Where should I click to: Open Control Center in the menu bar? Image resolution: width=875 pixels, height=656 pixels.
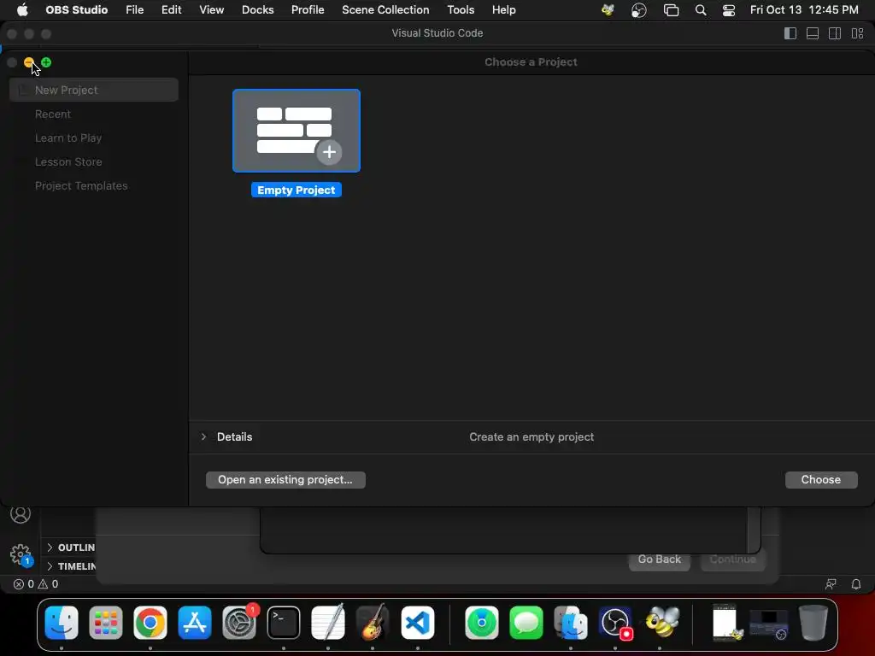point(729,10)
